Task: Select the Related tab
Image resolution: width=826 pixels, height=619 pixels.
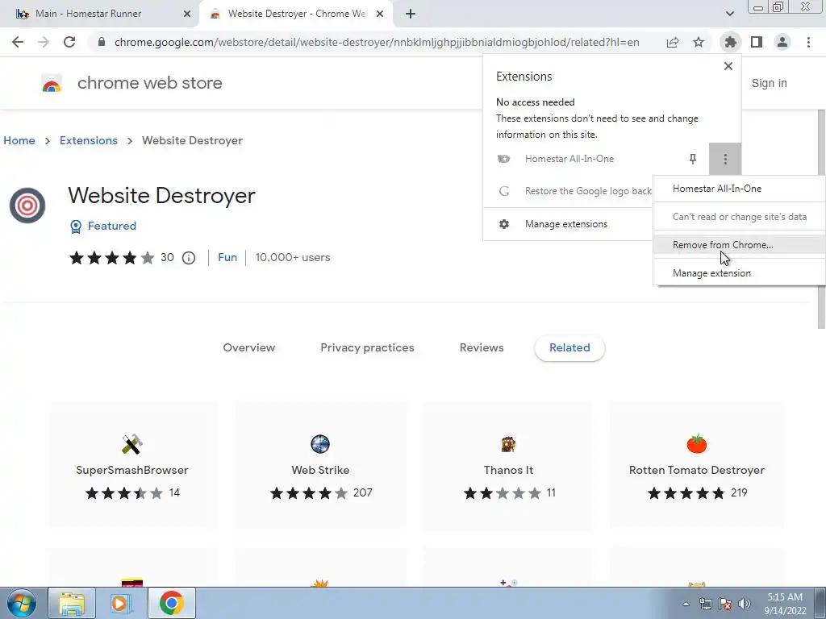Action: [x=569, y=348]
